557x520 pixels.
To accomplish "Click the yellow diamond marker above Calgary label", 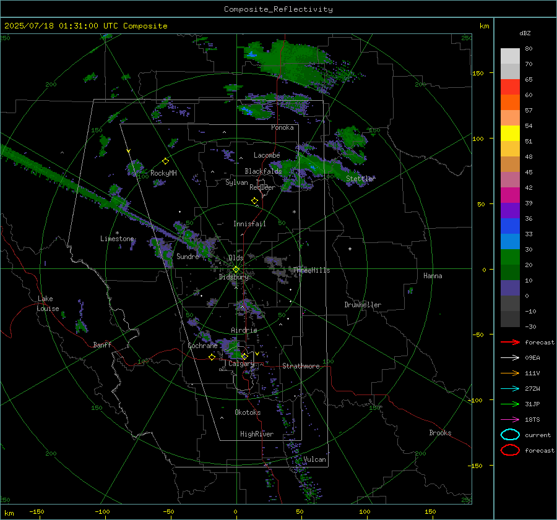I will tap(244, 356).
